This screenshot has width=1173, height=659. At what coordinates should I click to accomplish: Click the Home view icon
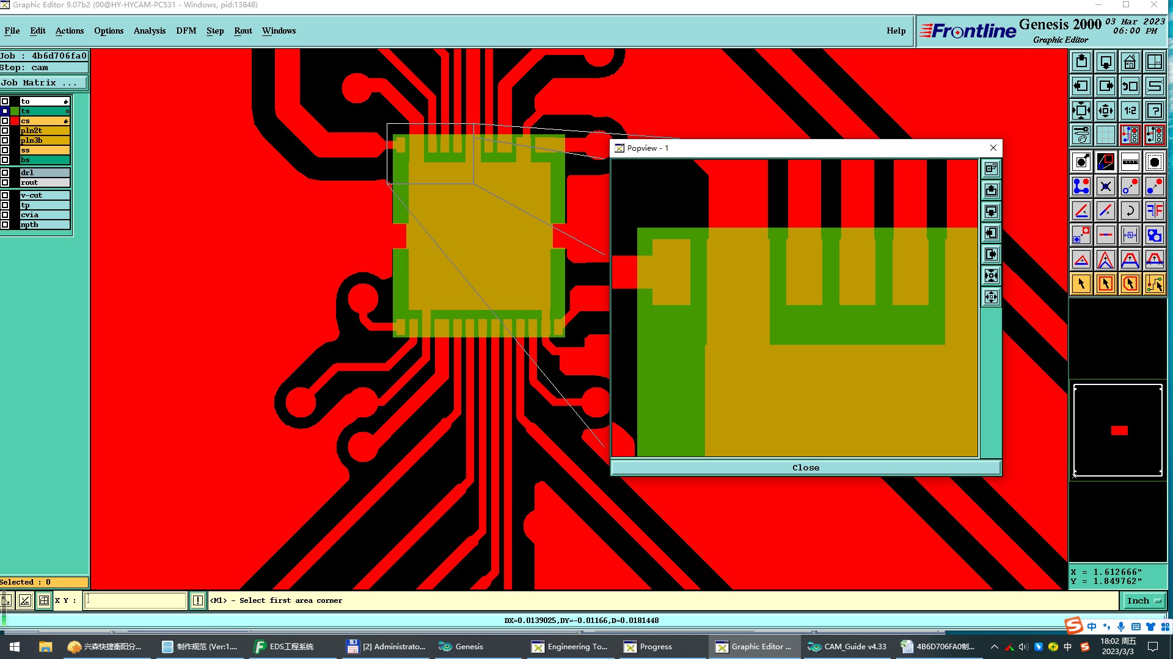click(1130, 62)
